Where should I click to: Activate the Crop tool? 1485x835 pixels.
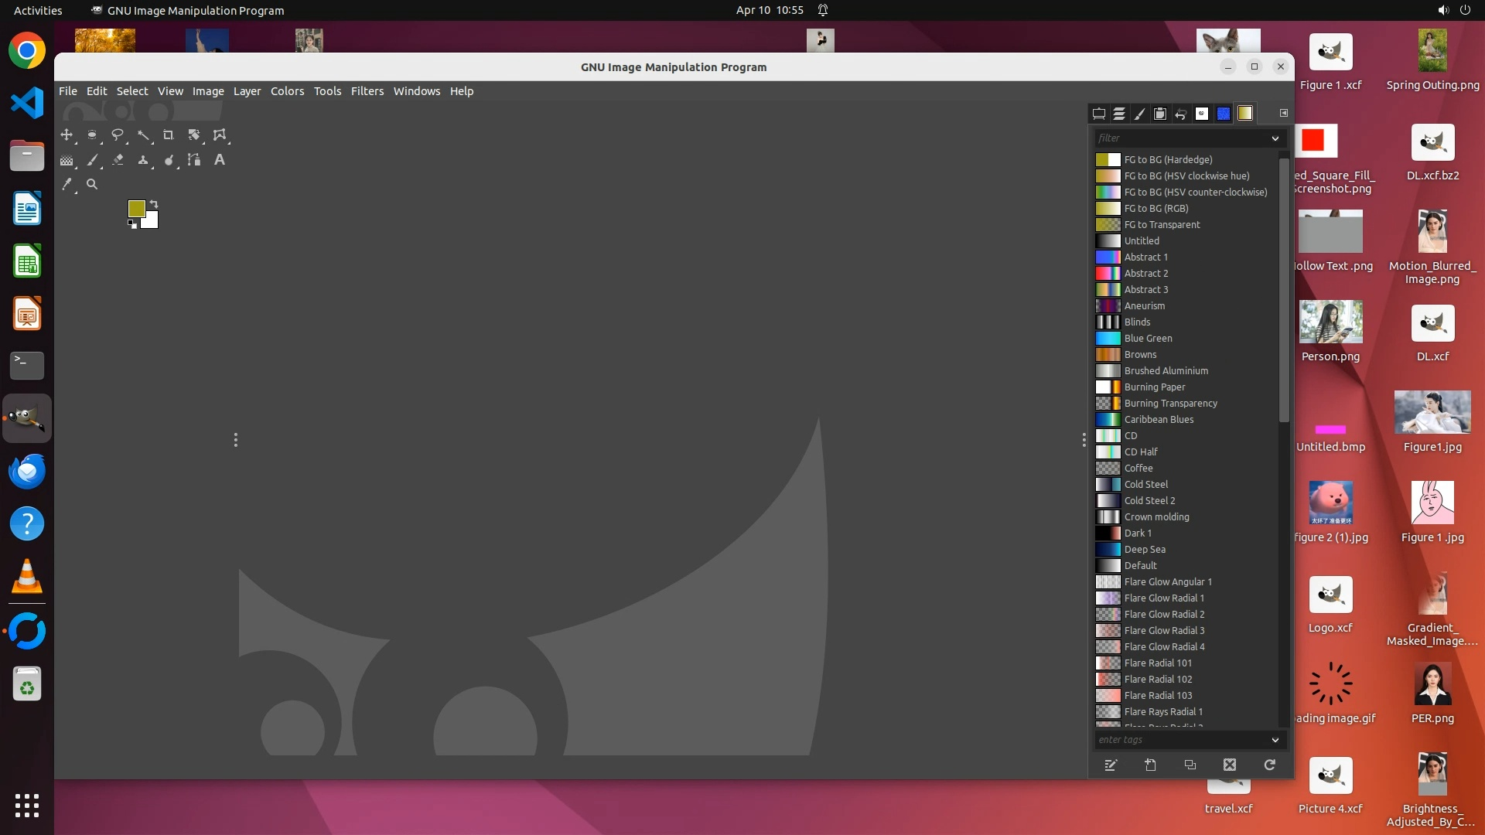pyautogui.click(x=168, y=135)
